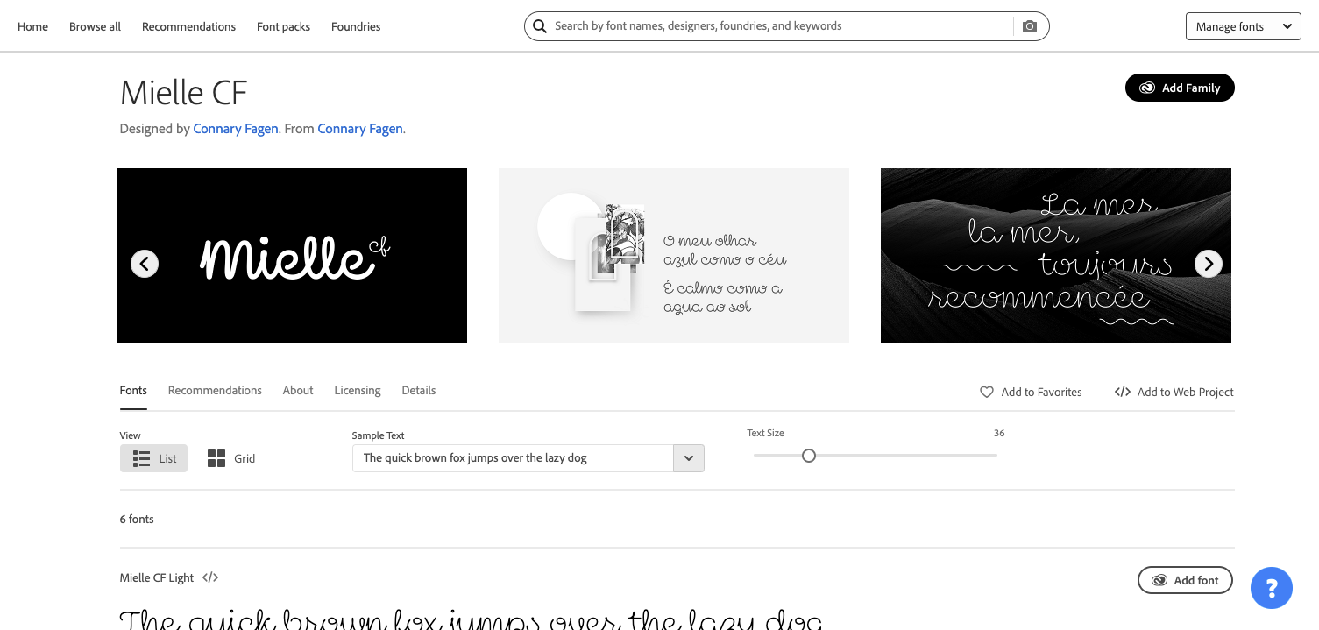Click Add font for Mielle CF Light
Viewport: 1319px width, 630px height.
tap(1185, 580)
